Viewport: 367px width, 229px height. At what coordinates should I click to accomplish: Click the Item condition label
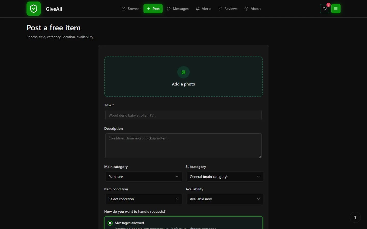point(116,189)
